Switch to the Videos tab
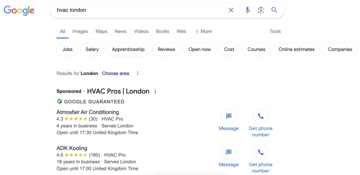This screenshot has width=360, height=175. pyautogui.click(x=141, y=31)
